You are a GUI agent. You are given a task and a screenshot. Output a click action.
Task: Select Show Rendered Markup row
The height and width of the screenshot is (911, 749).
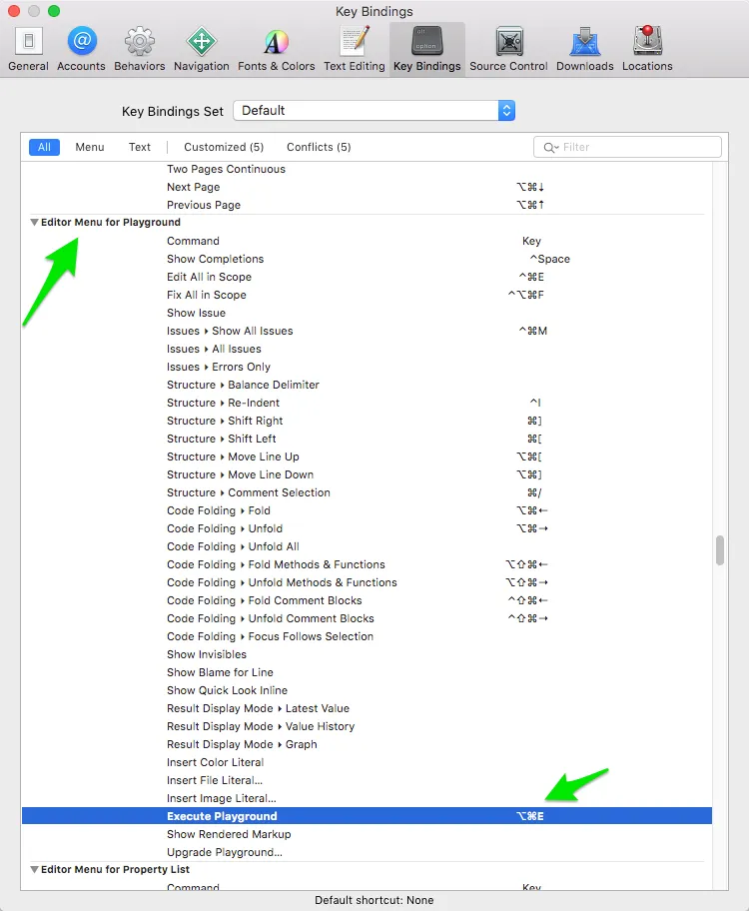[x=367, y=835]
